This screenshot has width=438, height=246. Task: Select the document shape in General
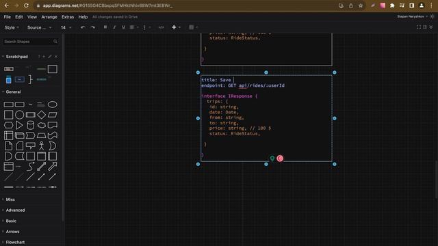(52, 125)
